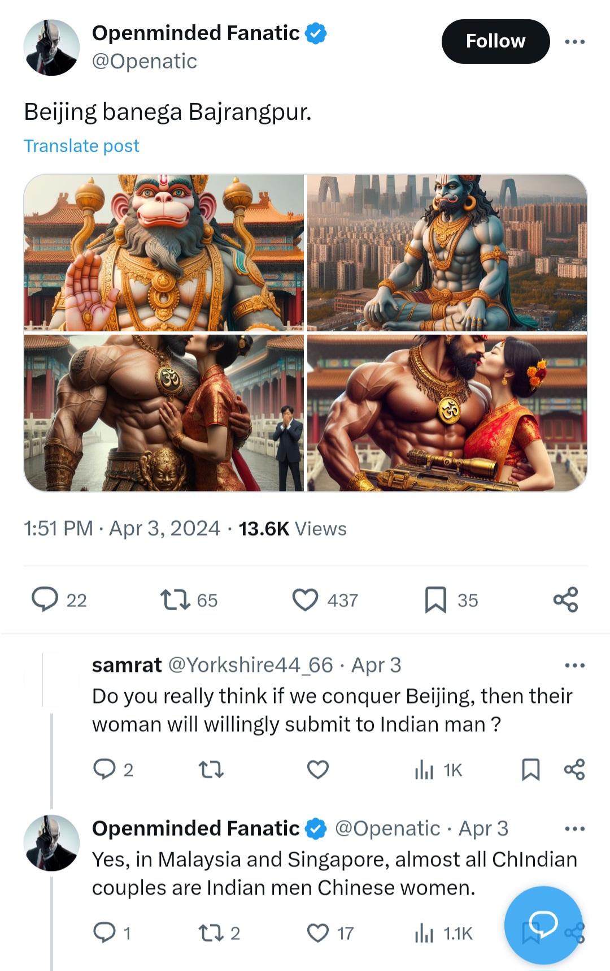Open the top-right blue statue skyline image

(x=447, y=252)
